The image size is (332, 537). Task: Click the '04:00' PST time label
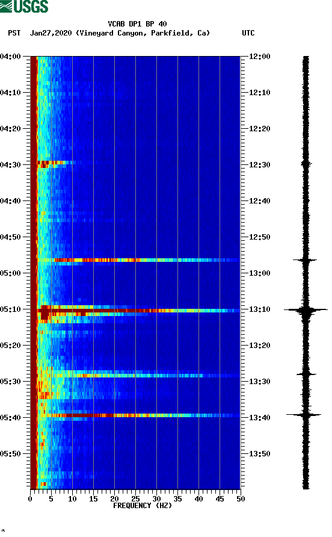pyautogui.click(x=10, y=57)
